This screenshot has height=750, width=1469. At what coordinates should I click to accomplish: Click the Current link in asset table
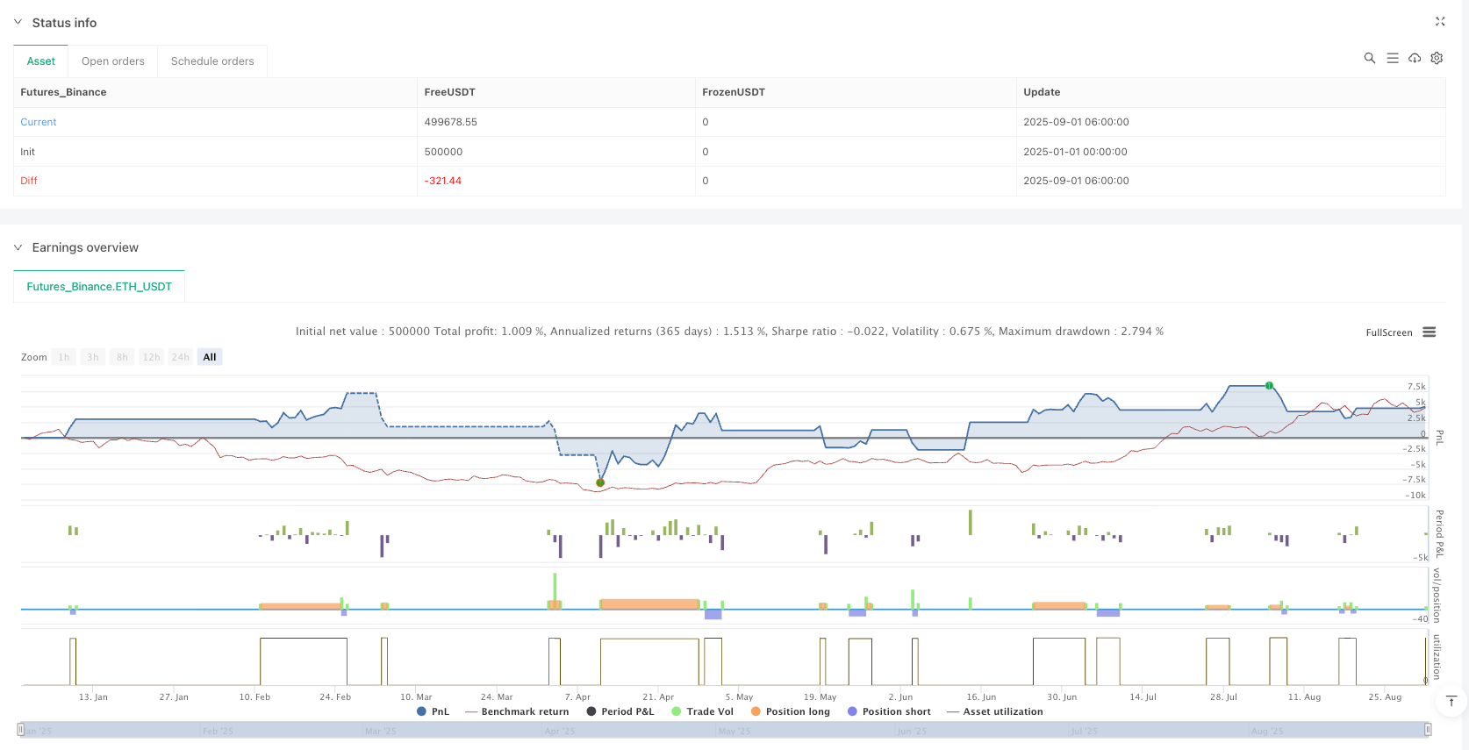39,122
